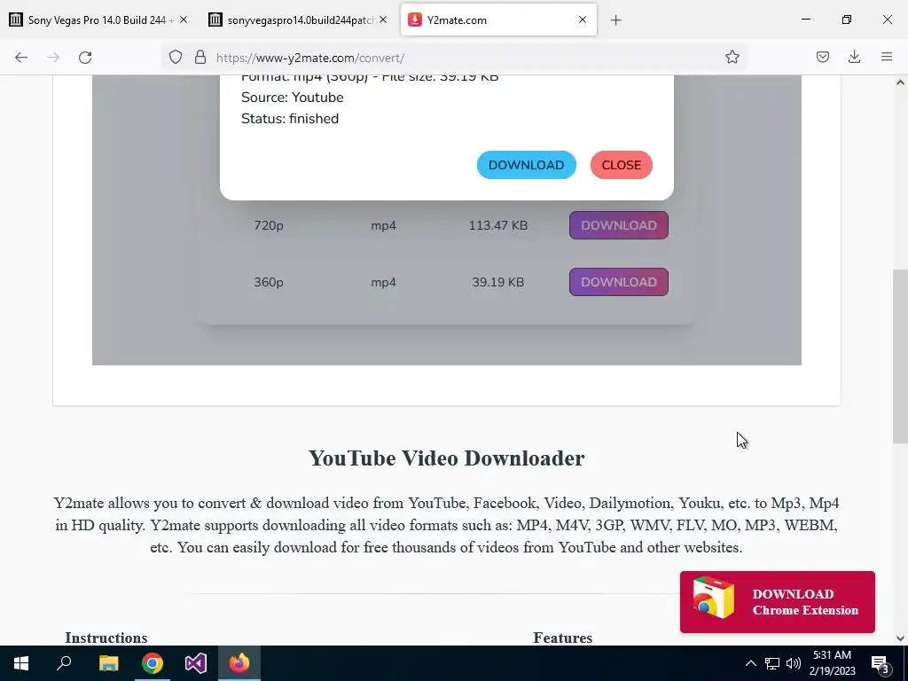Select the Y2mate.com tab
Image resolution: width=908 pixels, height=681 pixels.
pos(498,20)
